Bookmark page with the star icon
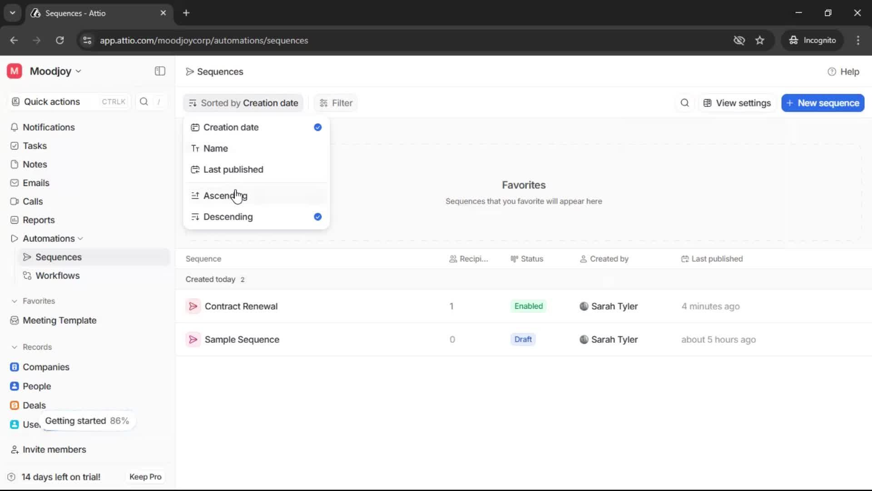Image resolution: width=872 pixels, height=491 pixels. (x=760, y=40)
